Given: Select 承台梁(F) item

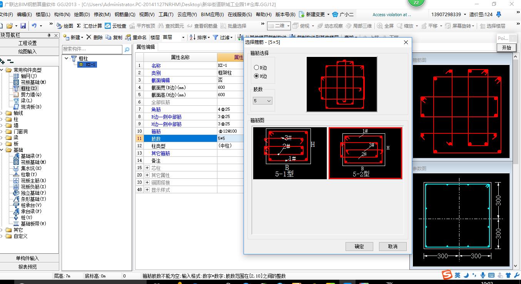Looking at the screenshot, I should pyautogui.click(x=28, y=211).
